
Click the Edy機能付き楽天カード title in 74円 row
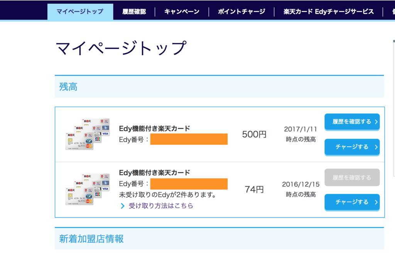154,173
